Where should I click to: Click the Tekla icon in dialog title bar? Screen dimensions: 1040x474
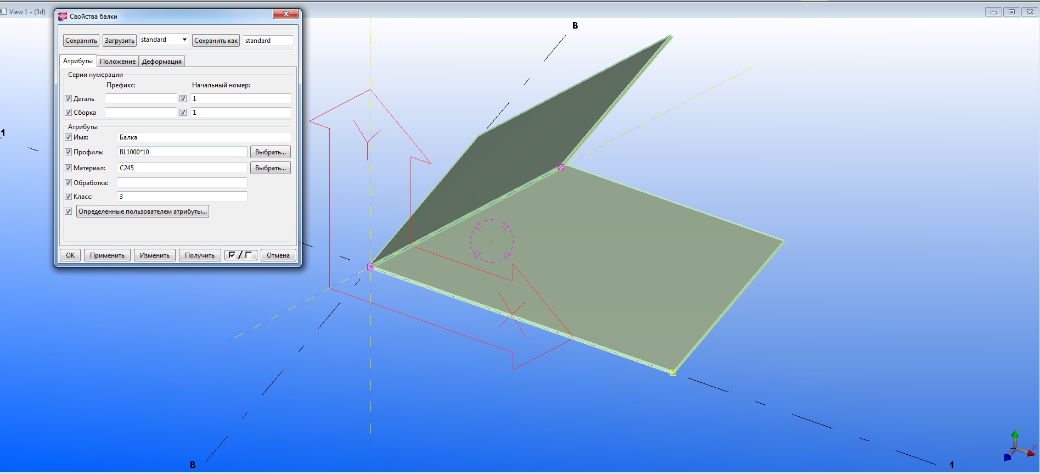63,16
